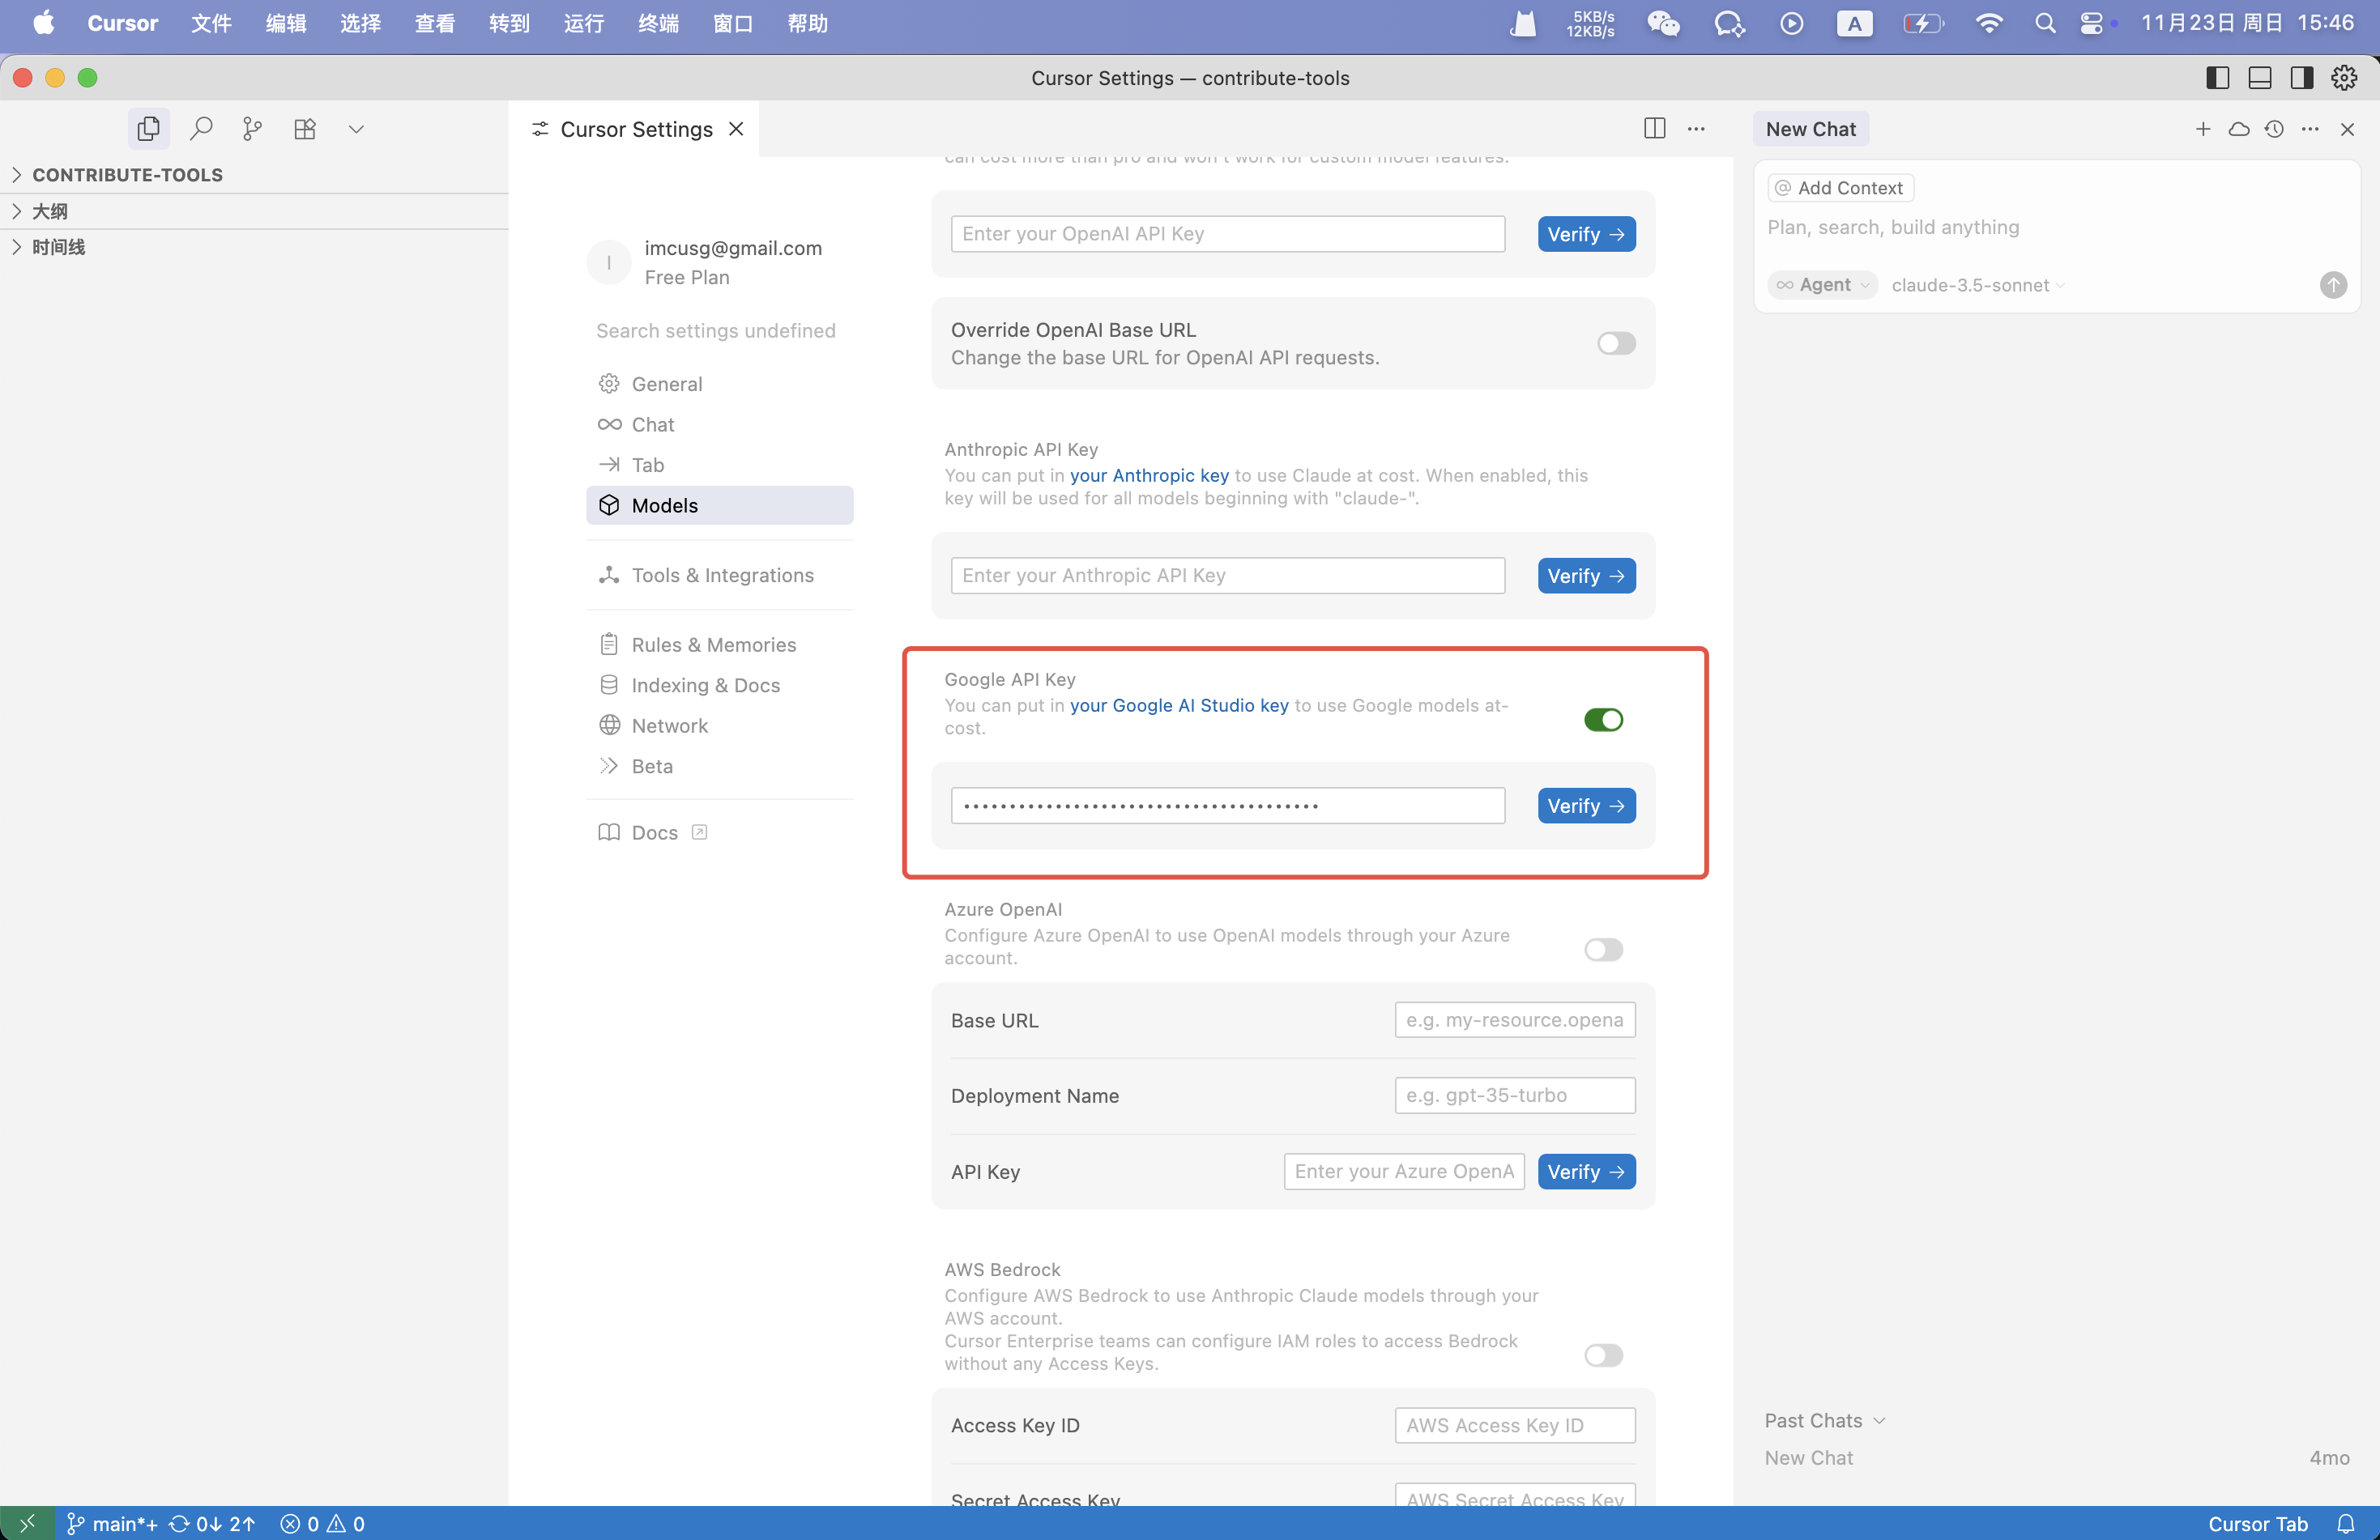Click the notification bell in status bar
Viewport: 2380px width, 1540px height.
pos(2346,1523)
